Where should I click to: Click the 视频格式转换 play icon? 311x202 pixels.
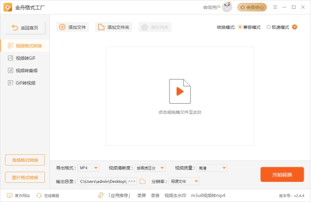coord(10,46)
